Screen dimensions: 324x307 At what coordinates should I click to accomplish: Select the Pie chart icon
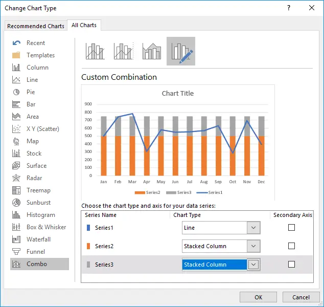pos(16,92)
